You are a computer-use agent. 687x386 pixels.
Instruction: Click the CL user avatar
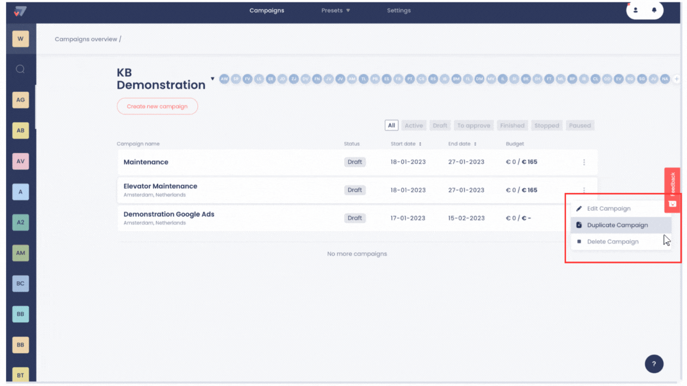(595, 79)
